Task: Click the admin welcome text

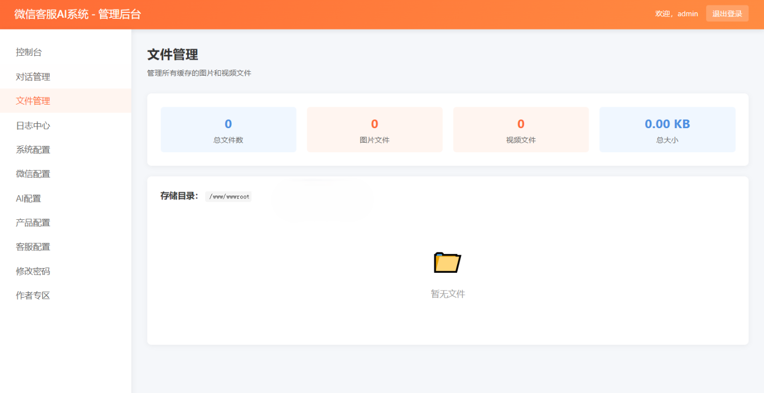Action: [x=676, y=14]
